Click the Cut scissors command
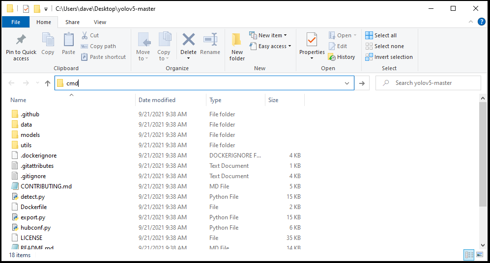 90,35
